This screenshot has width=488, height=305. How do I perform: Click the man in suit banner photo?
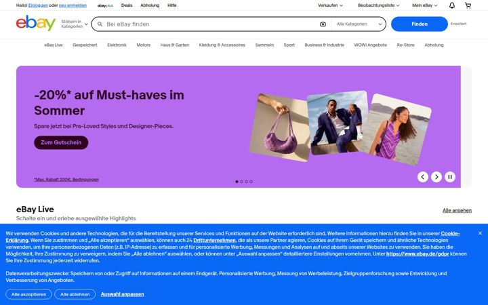pos(338,122)
